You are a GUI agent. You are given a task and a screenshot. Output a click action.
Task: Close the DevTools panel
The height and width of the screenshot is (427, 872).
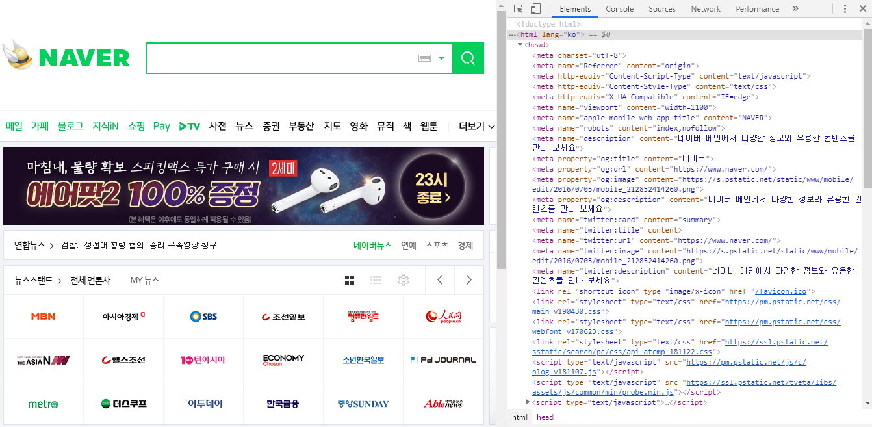coord(862,8)
